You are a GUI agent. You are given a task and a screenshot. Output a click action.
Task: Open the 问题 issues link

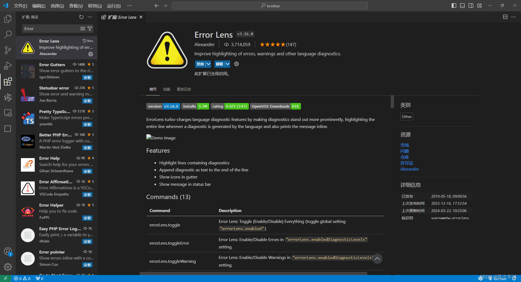point(405,151)
